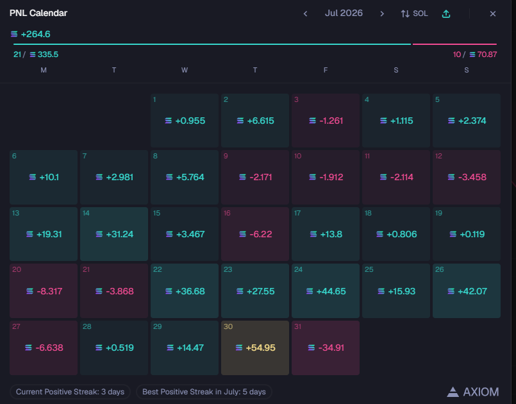Click the share/export icon
516x404 pixels.
click(446, 13)
